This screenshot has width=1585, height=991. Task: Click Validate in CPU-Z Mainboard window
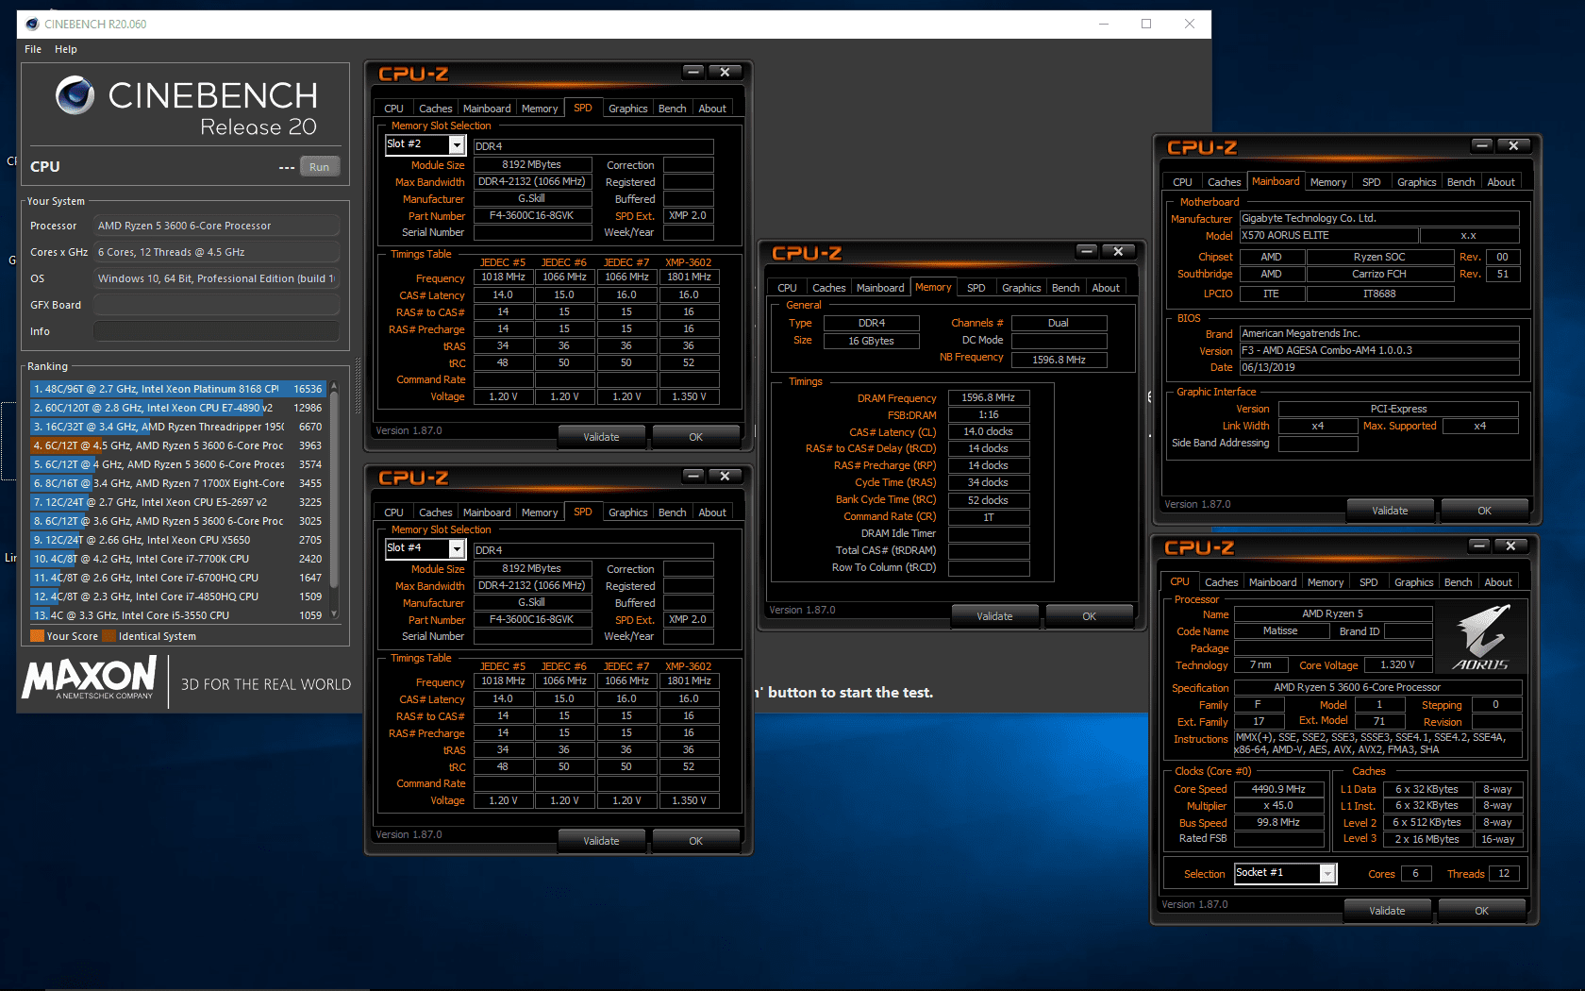(x=1390, y=511)
